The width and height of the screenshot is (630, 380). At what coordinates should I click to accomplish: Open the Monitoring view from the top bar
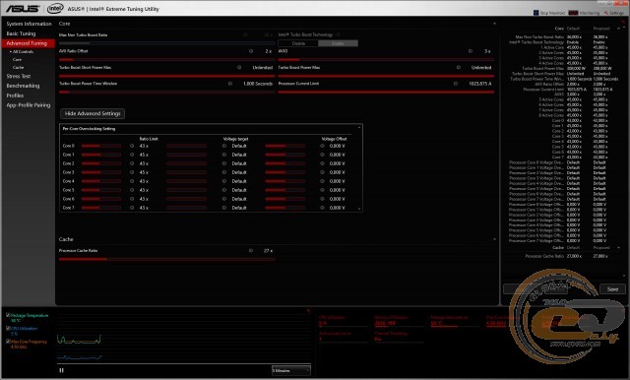point(584,13)
